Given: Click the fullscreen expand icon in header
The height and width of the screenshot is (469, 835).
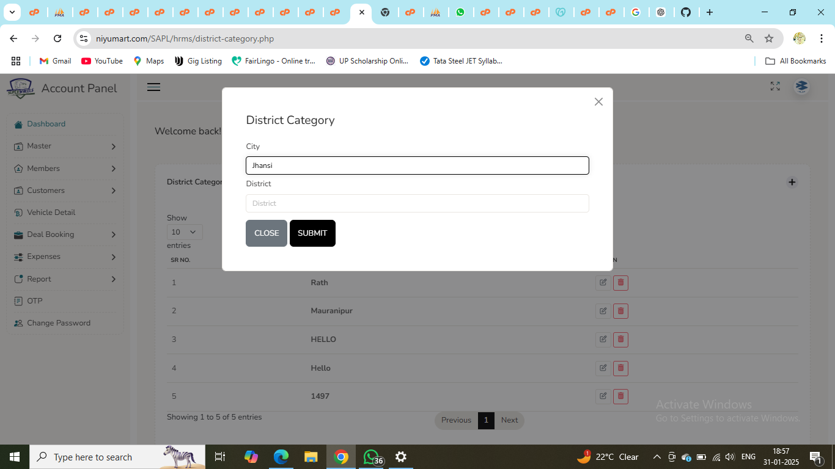Looking at the screenshot, I should pyautogui.click(x=775, y=87).
